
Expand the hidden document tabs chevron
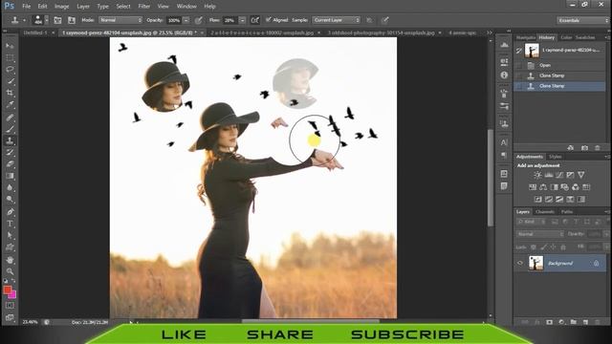490,32
